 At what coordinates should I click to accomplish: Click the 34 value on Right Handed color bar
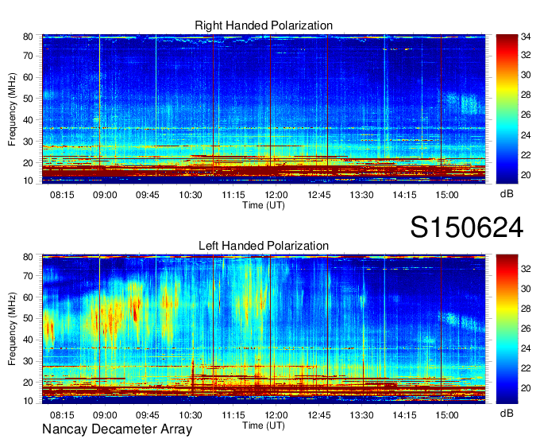click(526, 37)
